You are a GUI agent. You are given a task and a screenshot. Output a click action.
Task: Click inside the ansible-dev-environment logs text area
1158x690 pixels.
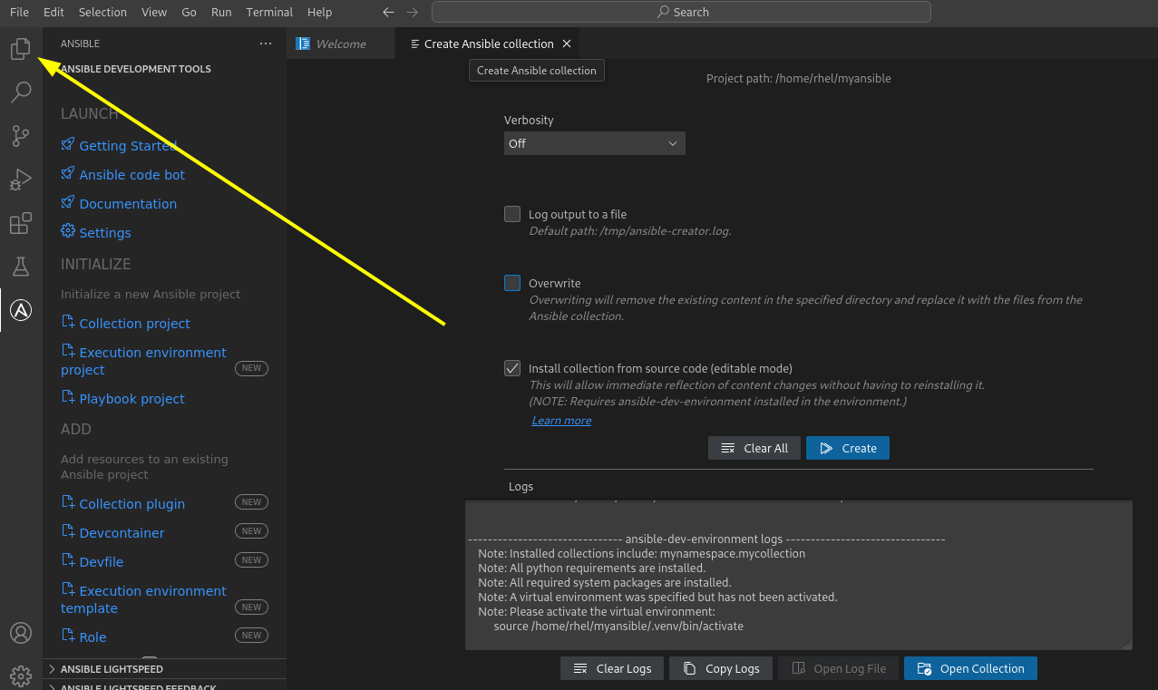point(799,575)
